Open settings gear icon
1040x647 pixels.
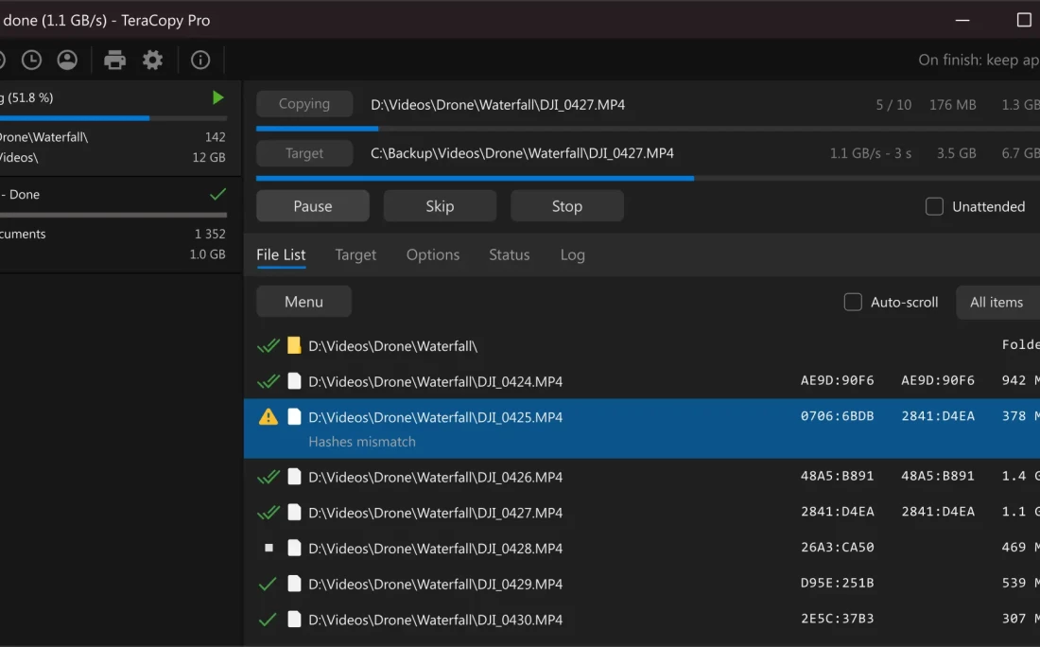click(152, 61)
